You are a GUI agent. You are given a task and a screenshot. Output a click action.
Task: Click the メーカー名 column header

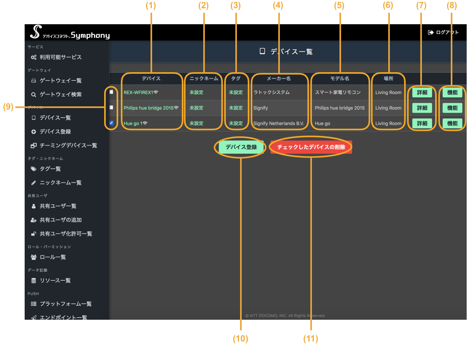(x=279, y=79)
